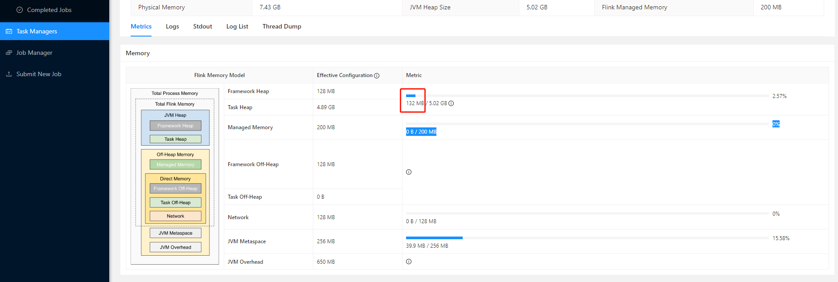This screenshot has width=838, height=282.
Task: Click info icon beside Effective Configuration header
Action: 377,76
